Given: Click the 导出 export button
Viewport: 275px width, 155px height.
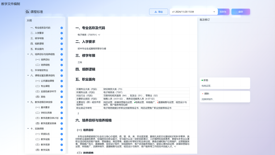Looking at the screenshot, I should coord(159,12).
